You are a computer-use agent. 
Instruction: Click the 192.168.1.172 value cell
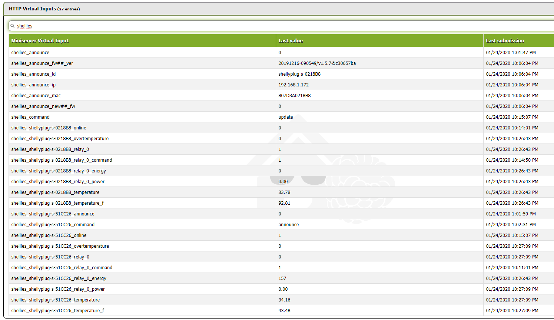[x=379, y=85]
